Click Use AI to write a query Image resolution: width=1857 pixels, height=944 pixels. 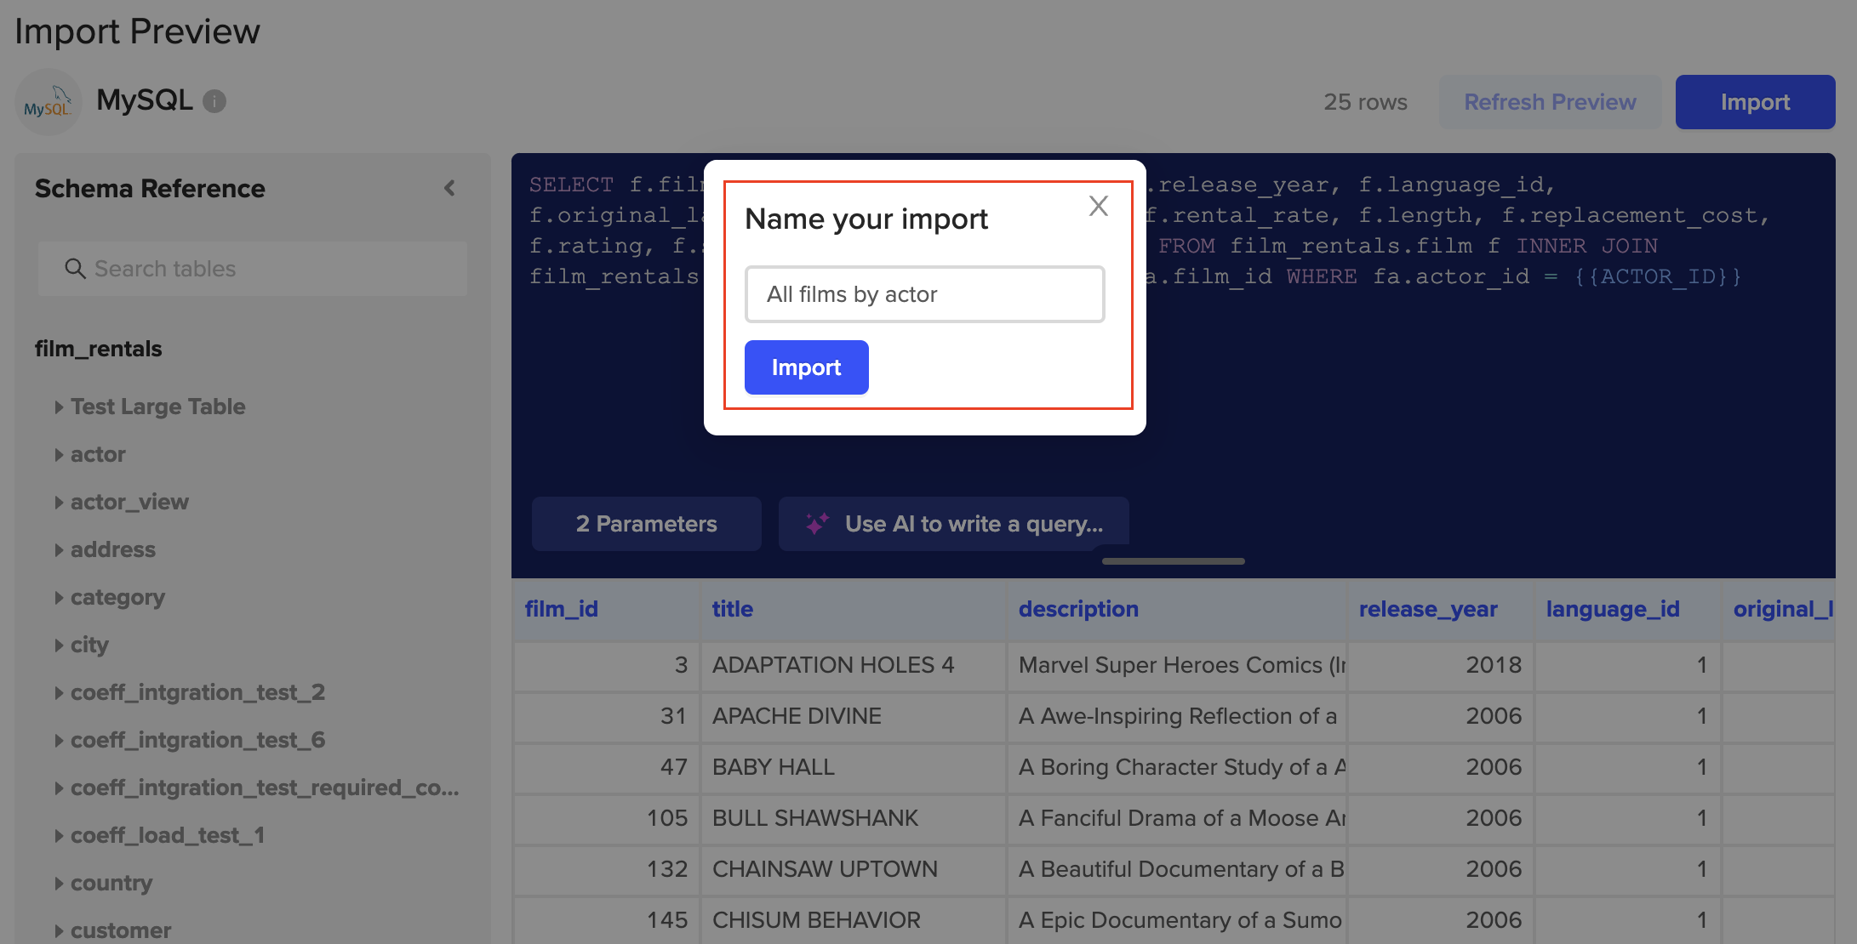[x=973, y=524]
